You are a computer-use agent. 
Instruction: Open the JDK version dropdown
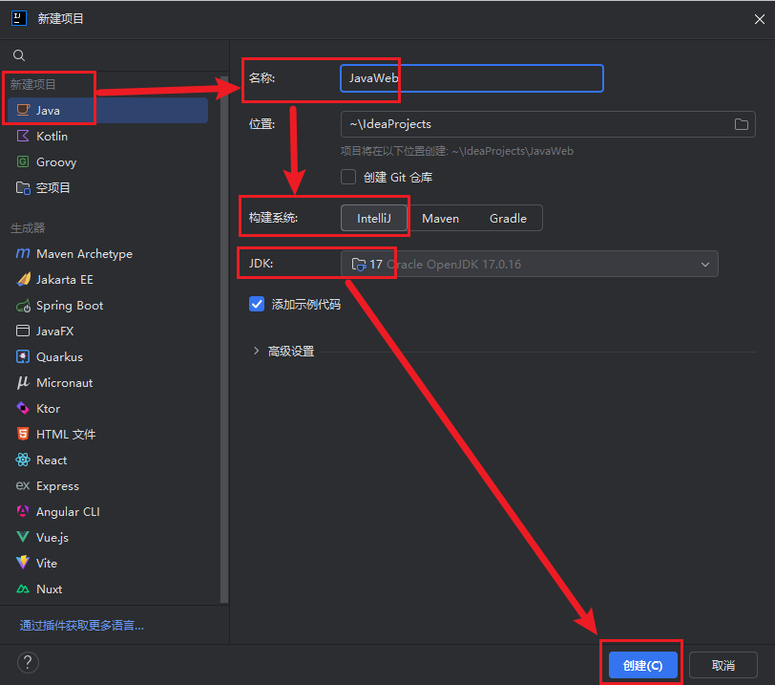pyautogui.click(x=530, y=264)
